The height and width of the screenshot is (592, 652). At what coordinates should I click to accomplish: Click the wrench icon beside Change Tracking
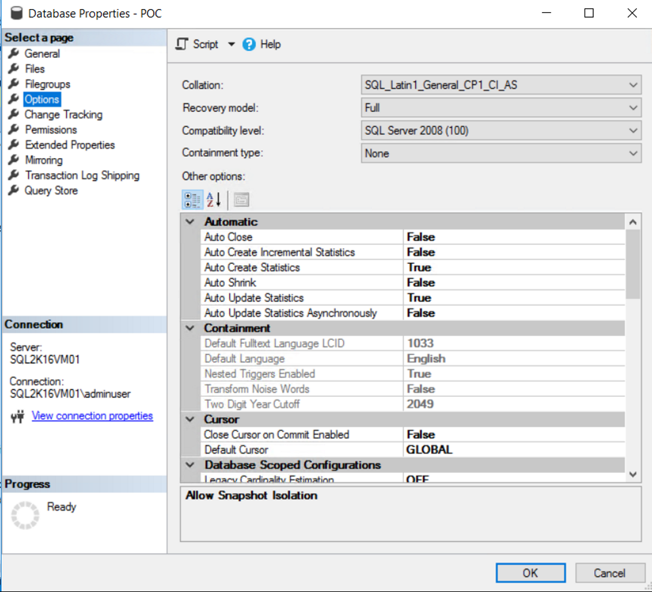14,114
